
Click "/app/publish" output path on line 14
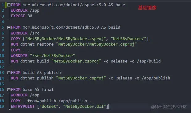(156, 78)
